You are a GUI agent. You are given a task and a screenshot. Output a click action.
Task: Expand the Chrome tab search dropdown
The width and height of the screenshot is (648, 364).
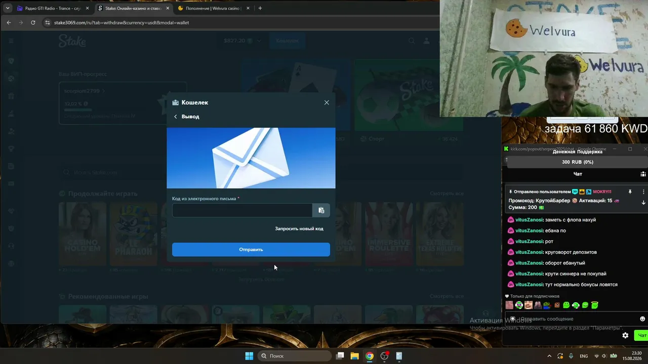(x=7, y=8)
